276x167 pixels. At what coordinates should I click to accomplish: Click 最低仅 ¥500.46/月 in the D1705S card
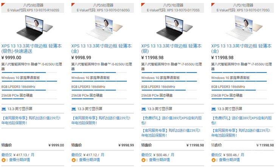pyautogui.click(x=158, y=155)
